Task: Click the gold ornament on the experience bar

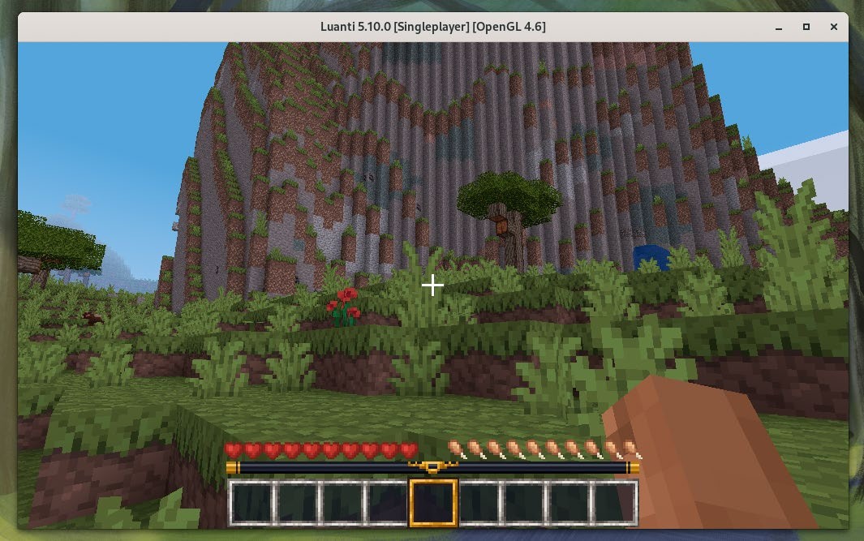Action: click(433, 467)
